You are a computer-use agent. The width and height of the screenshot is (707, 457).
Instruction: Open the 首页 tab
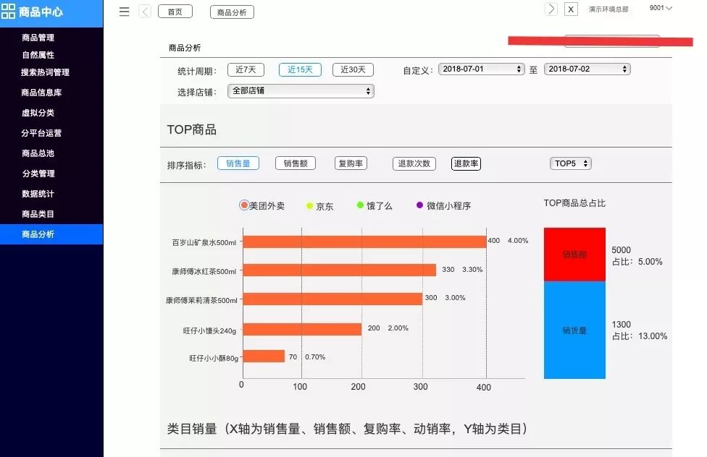pyautogui.click(x=175, y=12)
